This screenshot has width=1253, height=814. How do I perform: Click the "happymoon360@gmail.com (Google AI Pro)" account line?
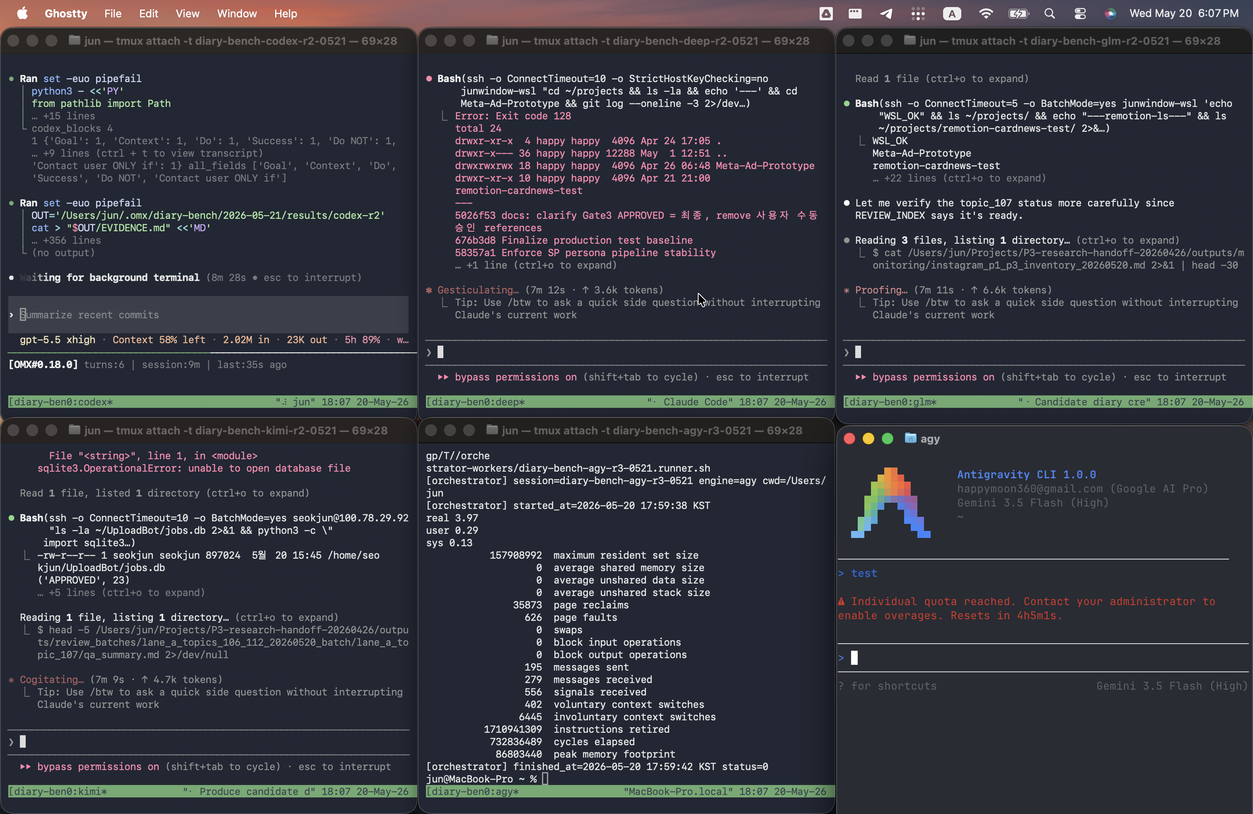pos(1082,489)
